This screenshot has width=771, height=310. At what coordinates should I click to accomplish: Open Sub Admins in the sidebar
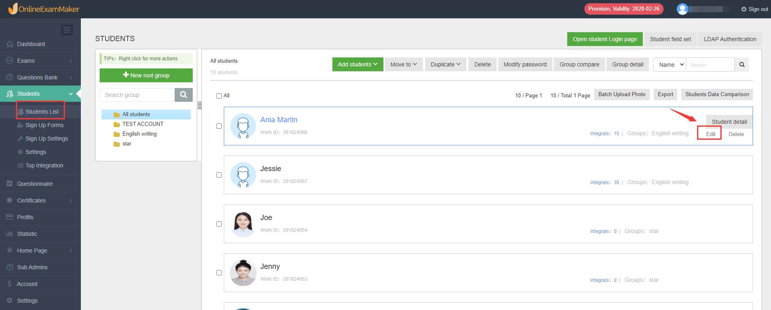(40, 267)
